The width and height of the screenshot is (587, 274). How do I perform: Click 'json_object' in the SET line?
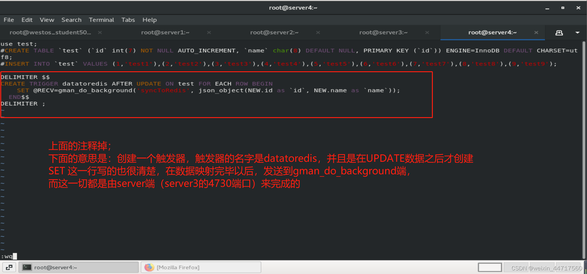tap(221, 91)
